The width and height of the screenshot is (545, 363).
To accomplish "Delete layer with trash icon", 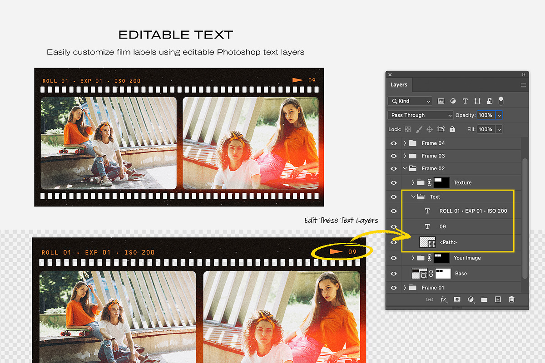I will click(x=511, y=299).
